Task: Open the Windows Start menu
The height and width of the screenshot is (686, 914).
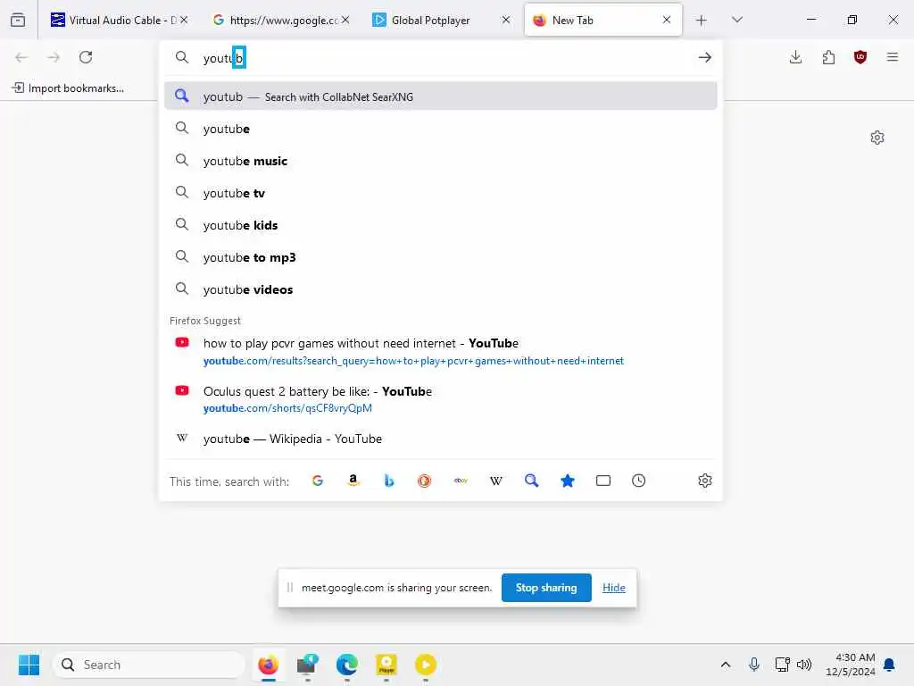Action: 29,665
